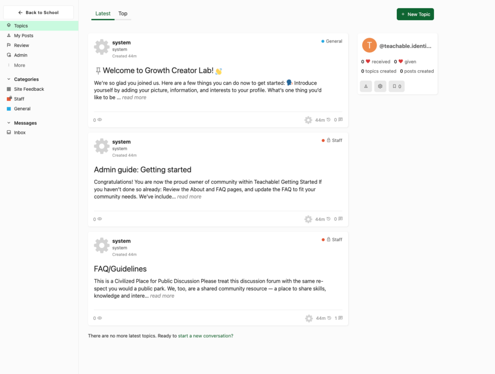The width and height of the screenshot is (495, 374).
Task: Collapse the Categories section
Action: click(9, 79)
